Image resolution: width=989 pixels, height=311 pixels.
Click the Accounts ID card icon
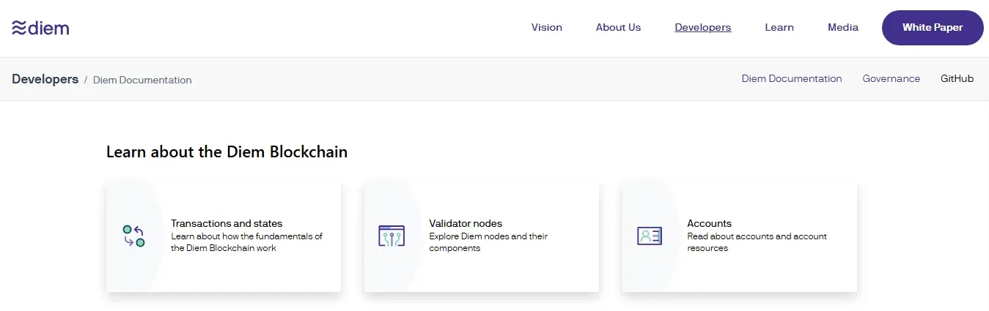[650, 236]
